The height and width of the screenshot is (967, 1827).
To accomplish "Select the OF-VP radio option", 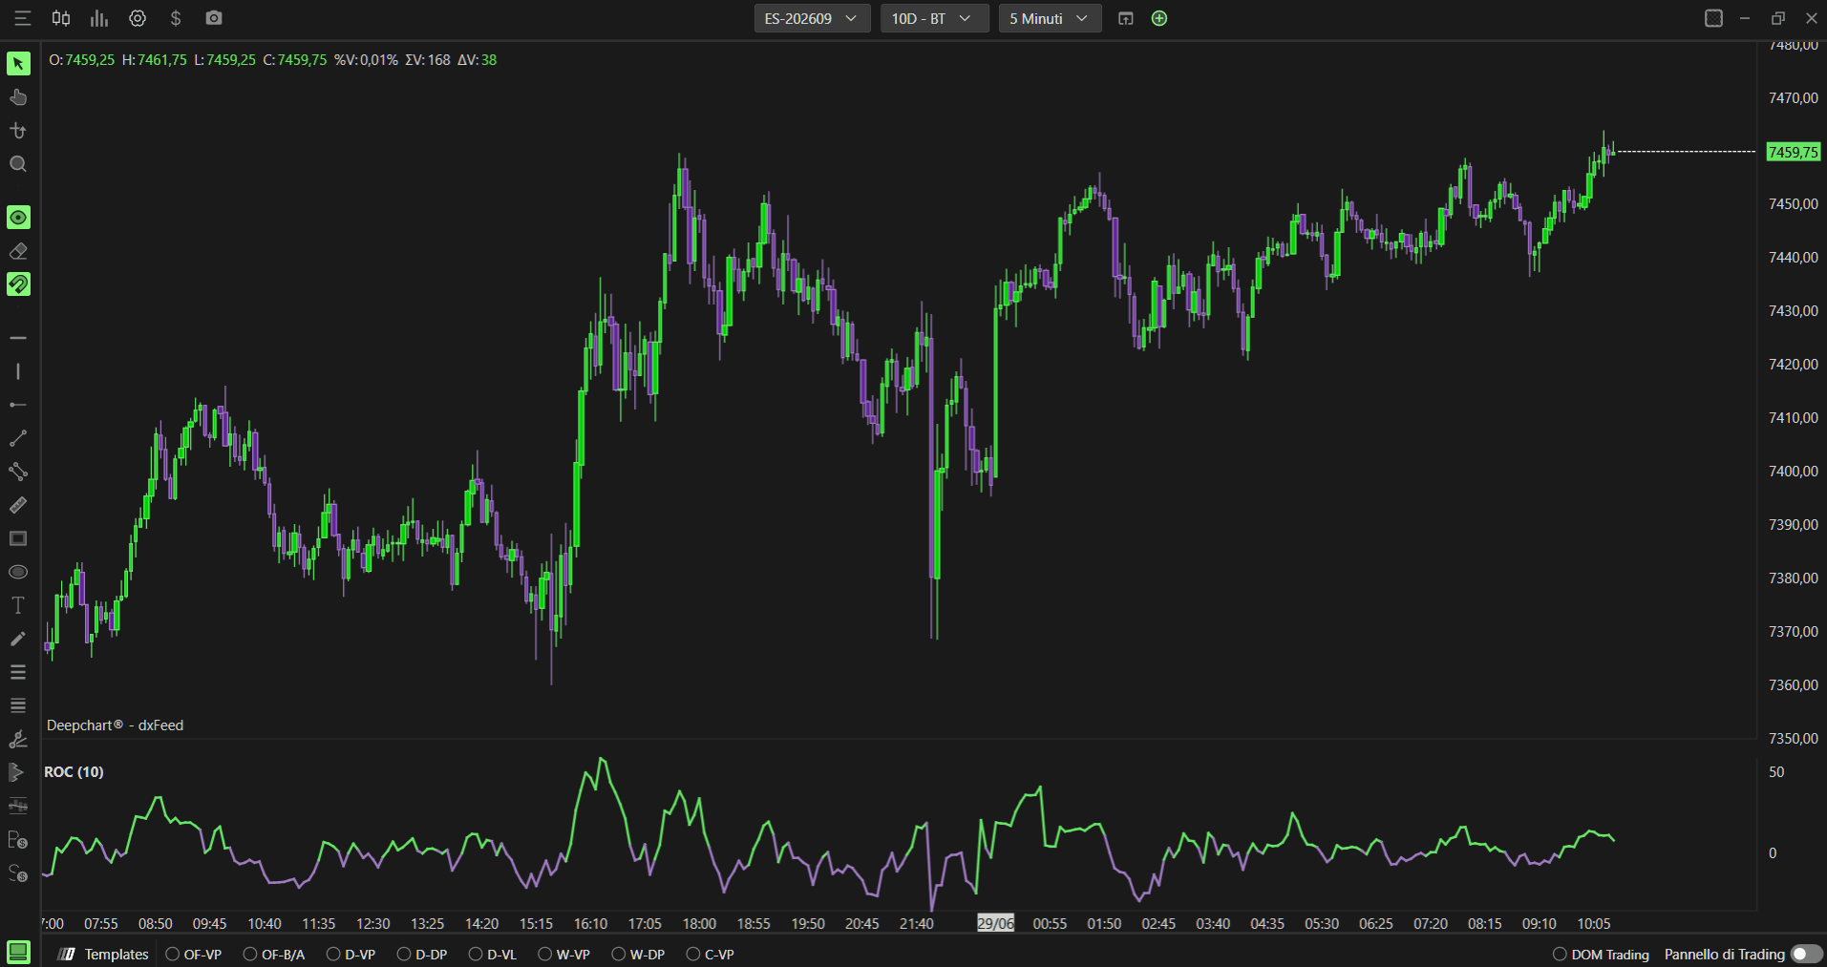I will click(x=194, y=954).
